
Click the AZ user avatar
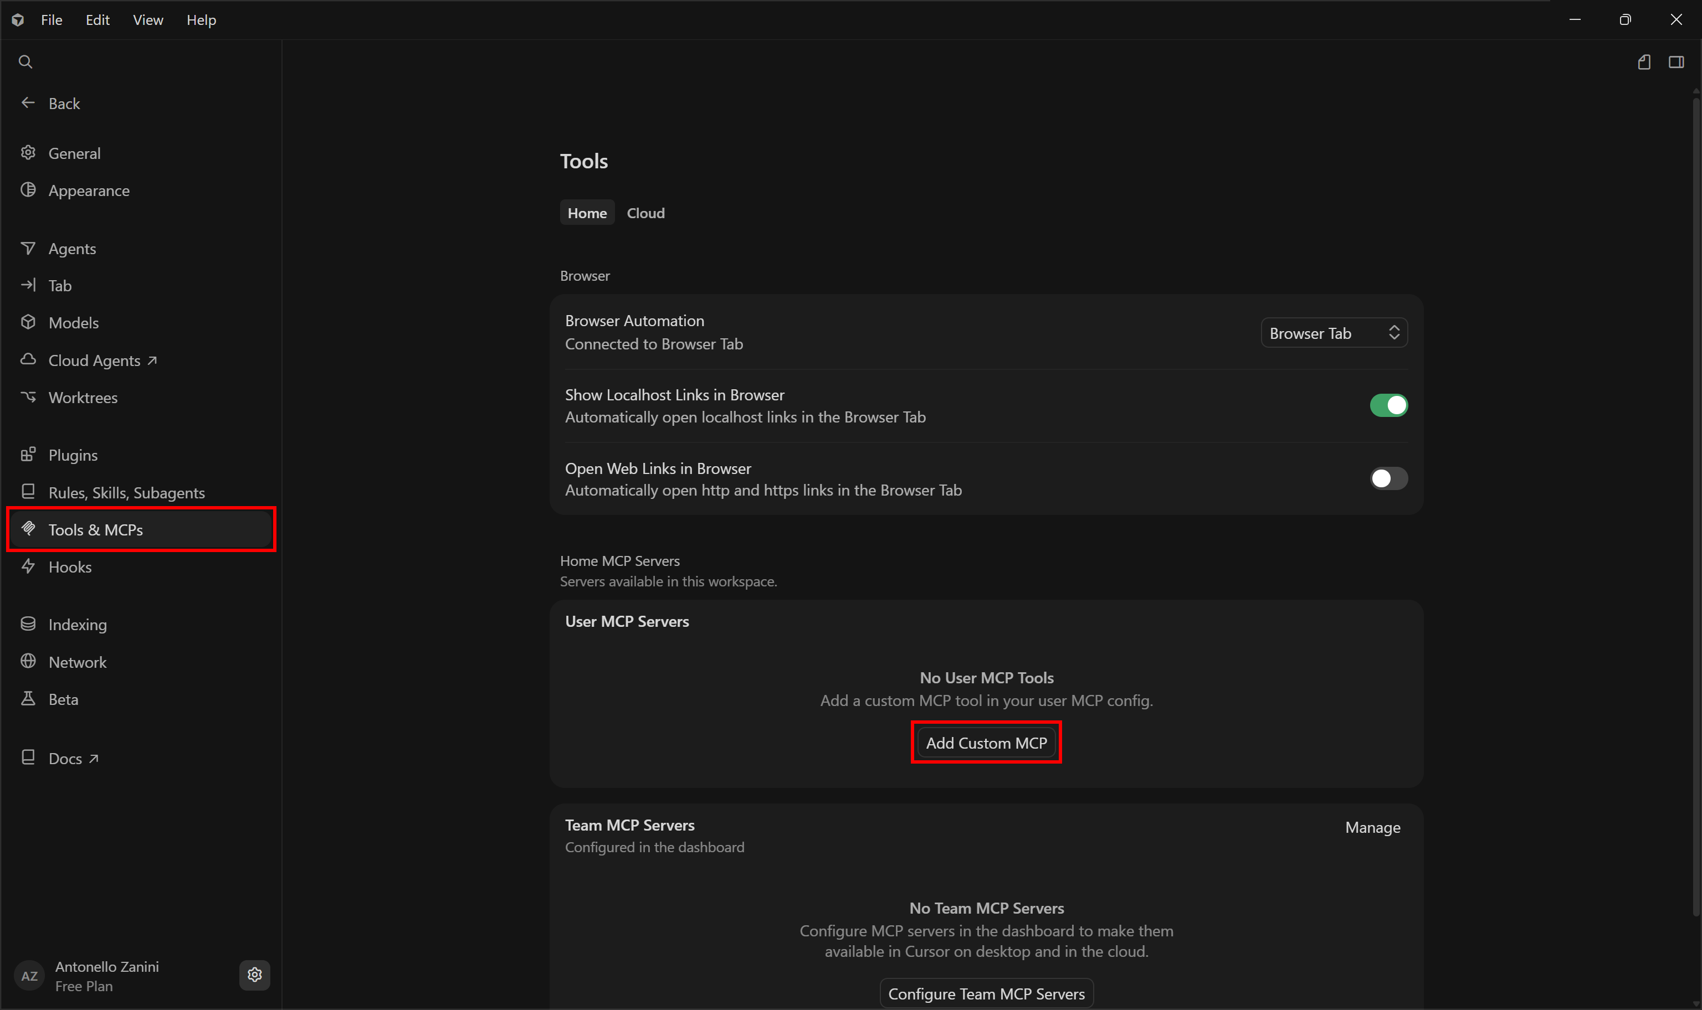pos(29,976)
